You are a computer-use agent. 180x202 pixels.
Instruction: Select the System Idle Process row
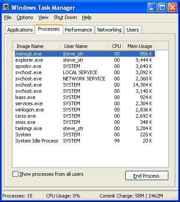85,141
